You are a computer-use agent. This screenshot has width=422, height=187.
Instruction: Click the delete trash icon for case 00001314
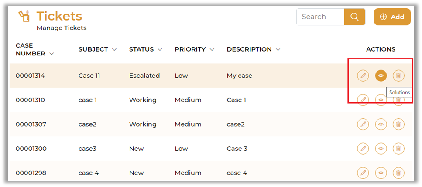click(x=398, y=76)
